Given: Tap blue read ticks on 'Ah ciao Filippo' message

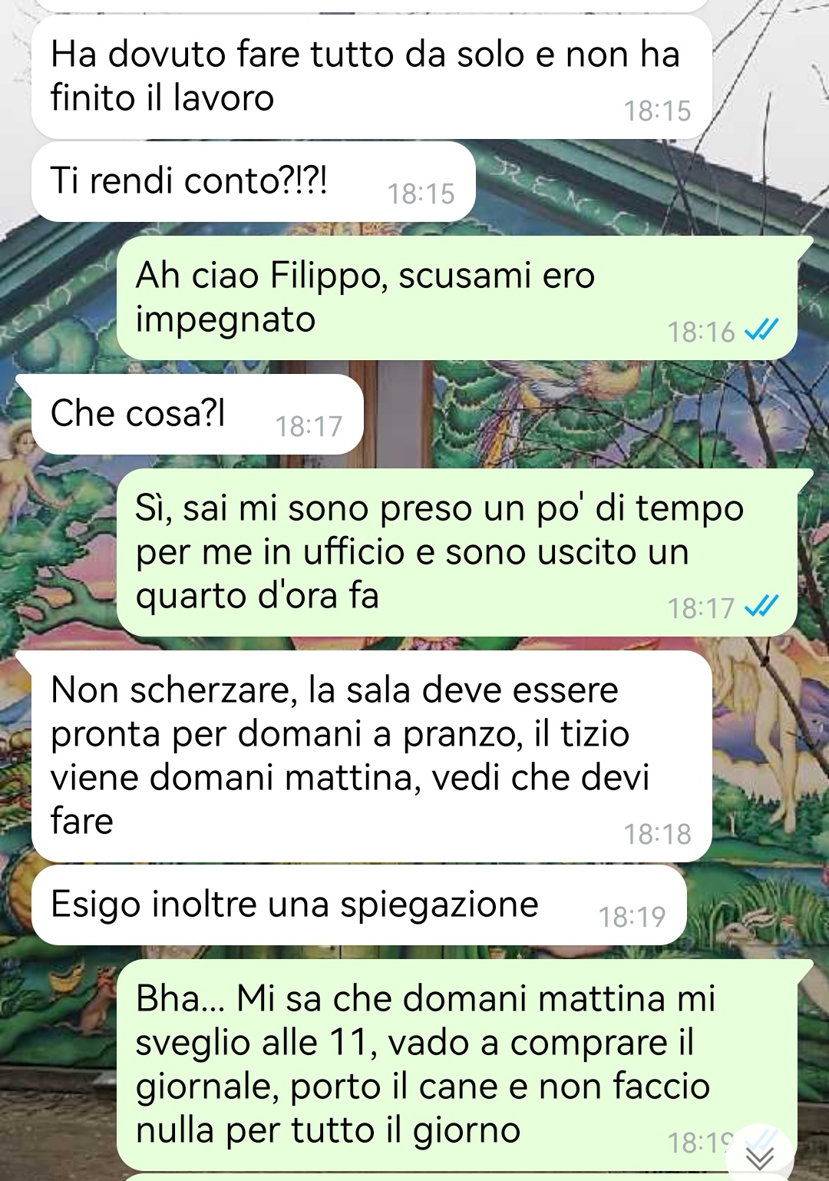Looking at the screenshot, I should point(762,331).
